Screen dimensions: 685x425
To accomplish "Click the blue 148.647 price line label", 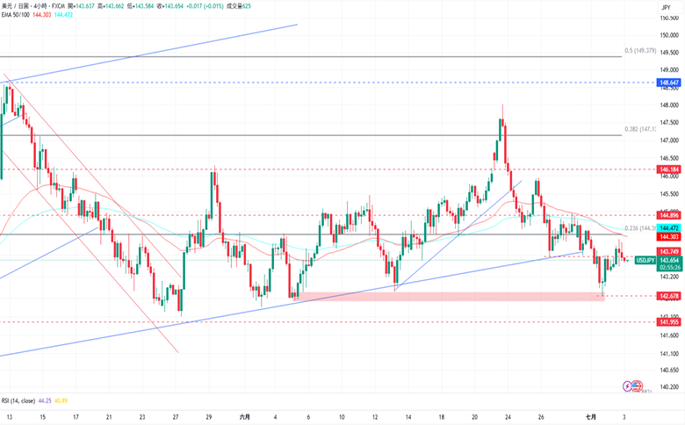I will [x=669, y=83].
